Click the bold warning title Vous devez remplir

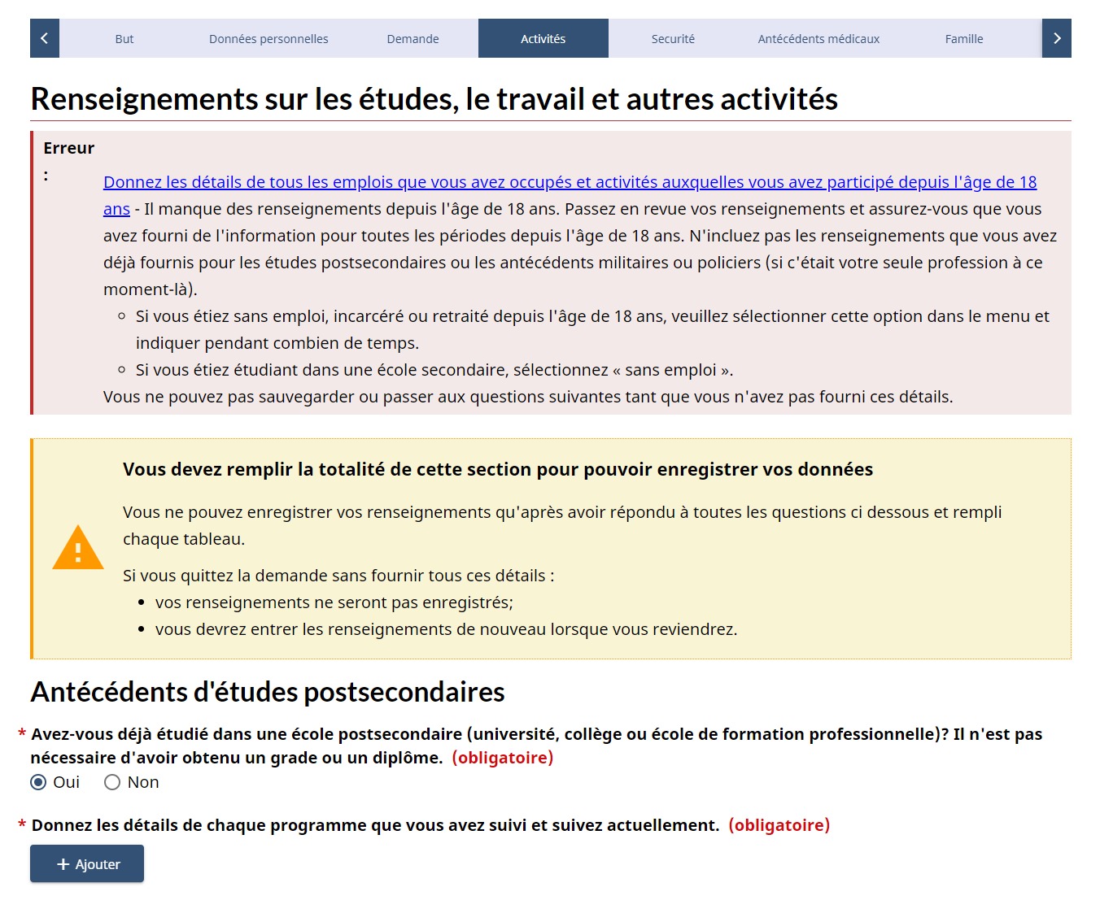point(497,469)
